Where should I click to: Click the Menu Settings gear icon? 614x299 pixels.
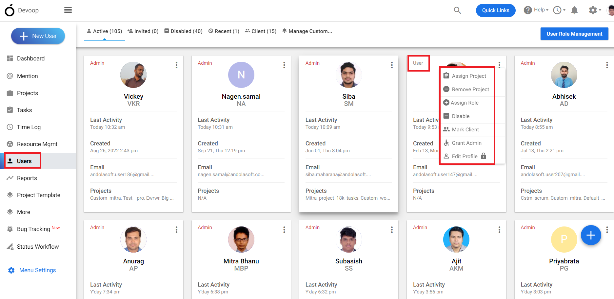pos(11,270)
